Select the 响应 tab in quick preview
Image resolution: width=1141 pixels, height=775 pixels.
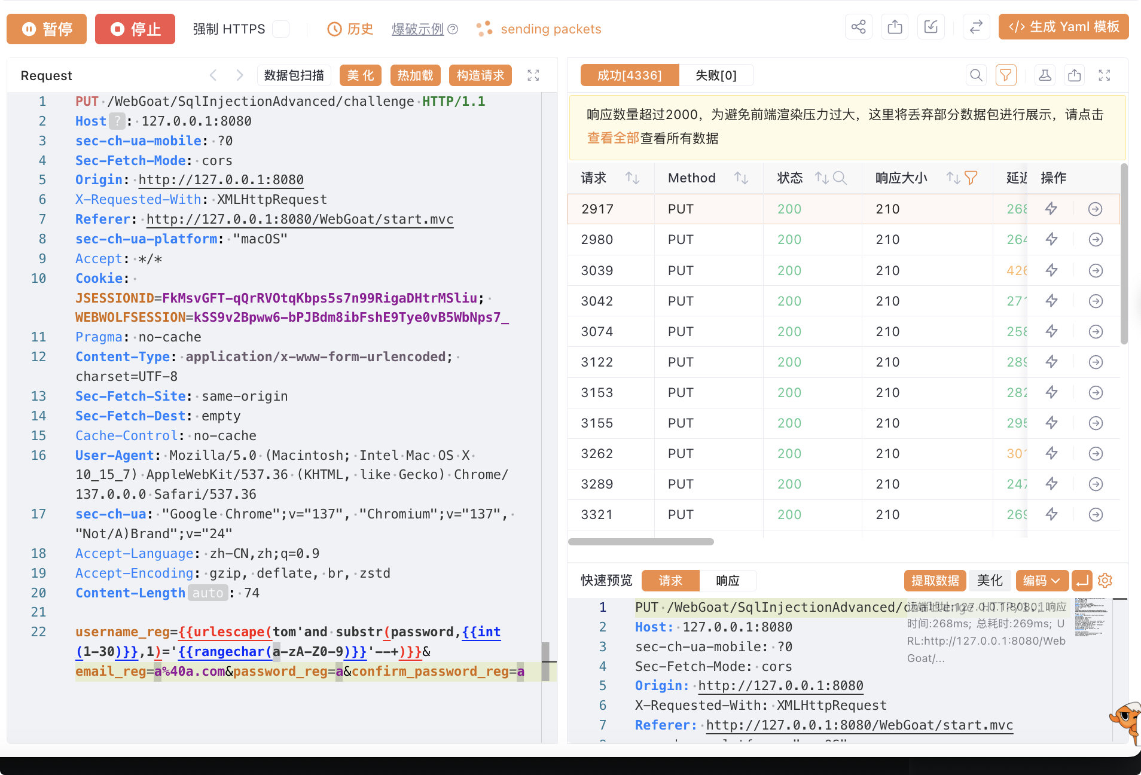[x=728, y=581]
